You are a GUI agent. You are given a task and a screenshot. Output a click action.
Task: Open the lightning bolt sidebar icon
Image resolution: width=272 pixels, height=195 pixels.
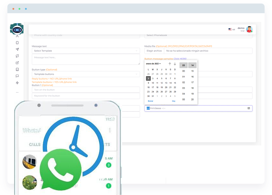(17, 83)
